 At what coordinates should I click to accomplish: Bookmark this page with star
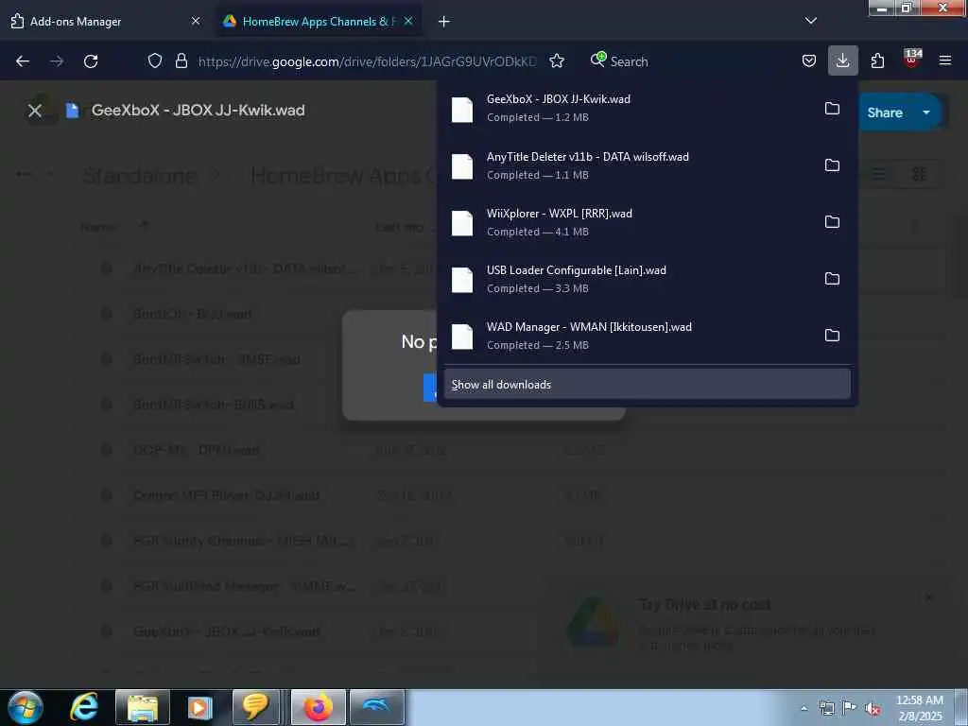[x=557, y=61]
